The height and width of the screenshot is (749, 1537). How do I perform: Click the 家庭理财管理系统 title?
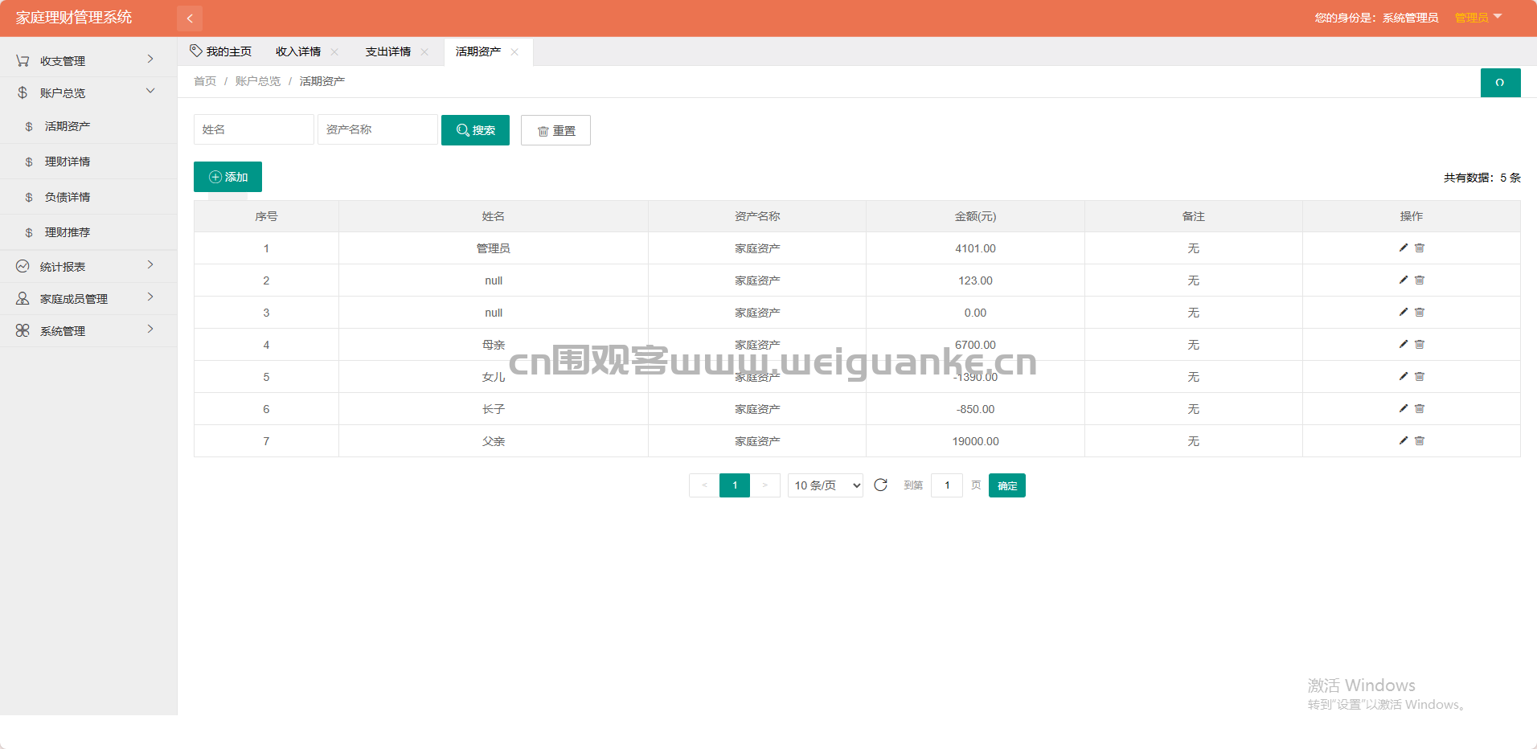[74, 18]
